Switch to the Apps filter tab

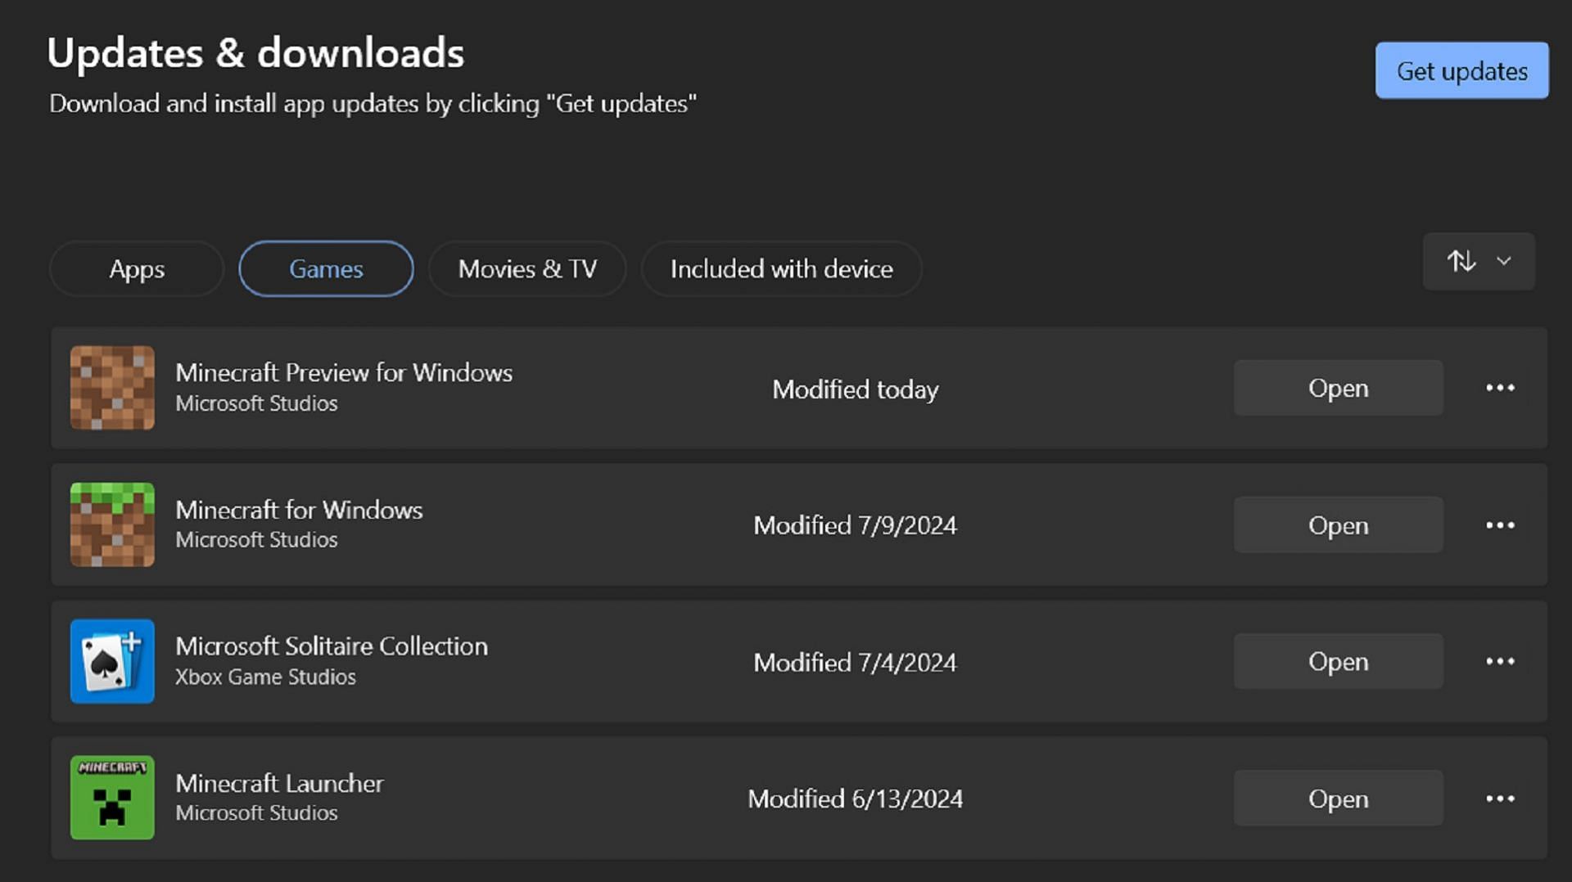point(137,268)
